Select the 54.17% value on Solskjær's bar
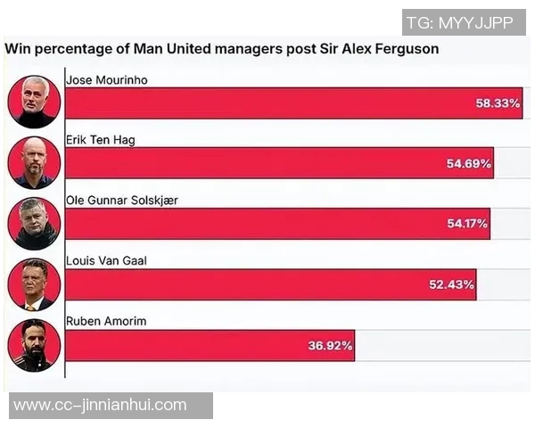The height and width of the screenshot is (428, 535). pyautogui.click(x=467, y=224)
